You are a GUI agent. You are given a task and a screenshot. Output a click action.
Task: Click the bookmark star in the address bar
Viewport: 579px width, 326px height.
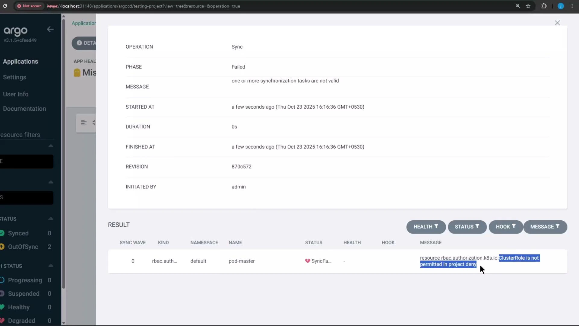pyautogui.click(x=529, y=6)
